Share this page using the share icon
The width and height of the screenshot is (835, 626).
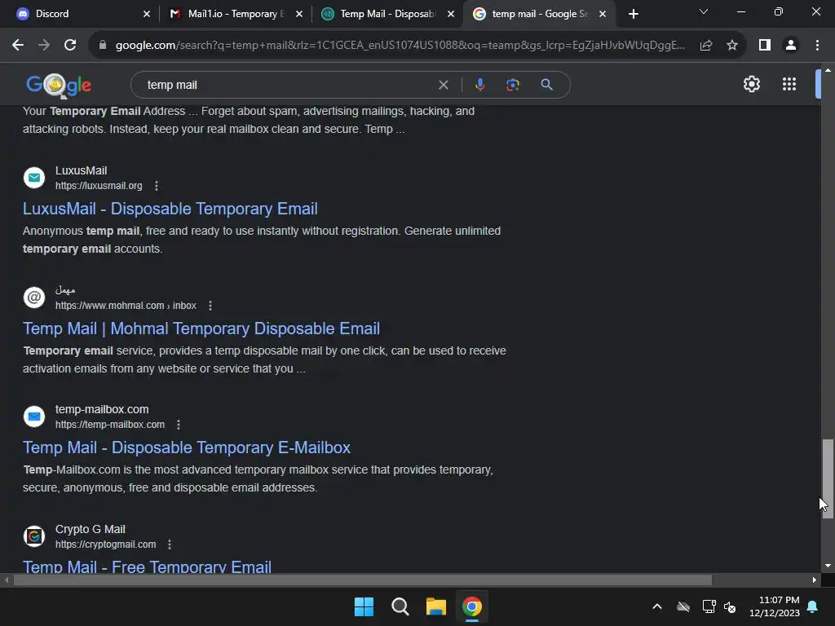click(x=706, y=46)
